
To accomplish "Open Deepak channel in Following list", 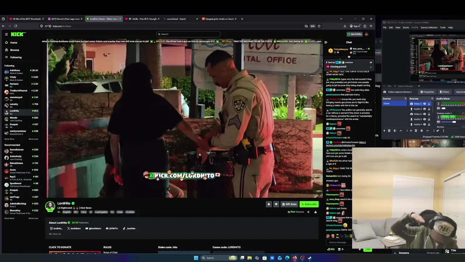I will [21, 125].
